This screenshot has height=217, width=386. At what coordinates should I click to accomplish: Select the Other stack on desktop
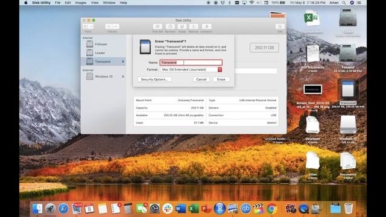tap(312, 161)
